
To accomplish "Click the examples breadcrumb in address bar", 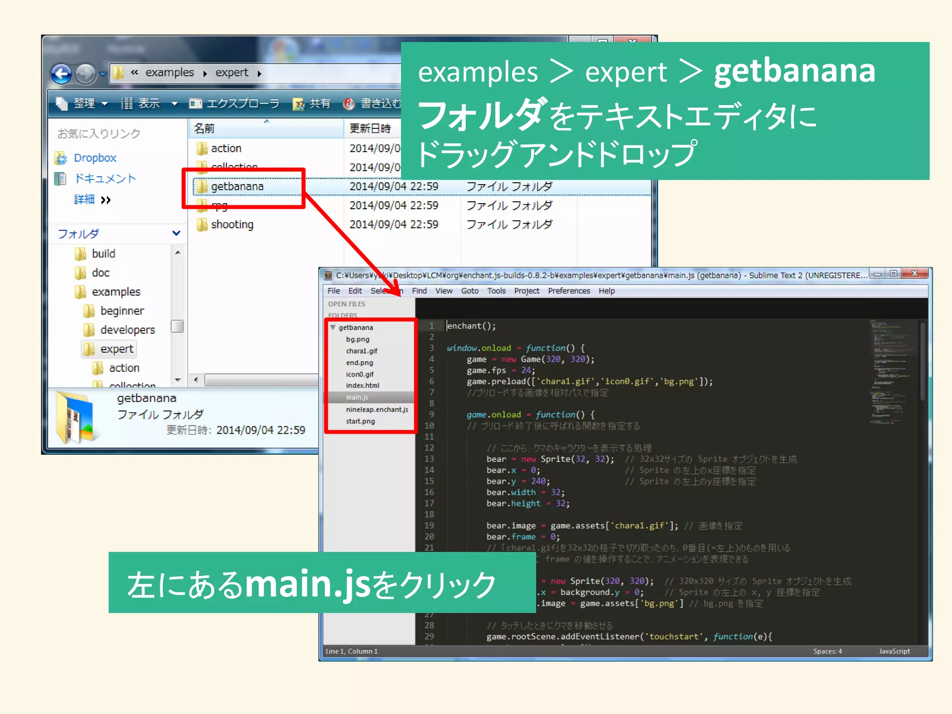I will click(170, 73).
